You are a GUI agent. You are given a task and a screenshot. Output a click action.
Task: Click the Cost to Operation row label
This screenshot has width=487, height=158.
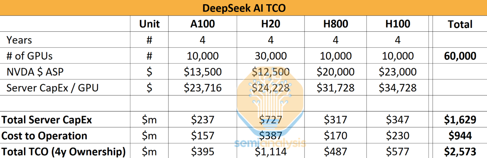point(44,136)
